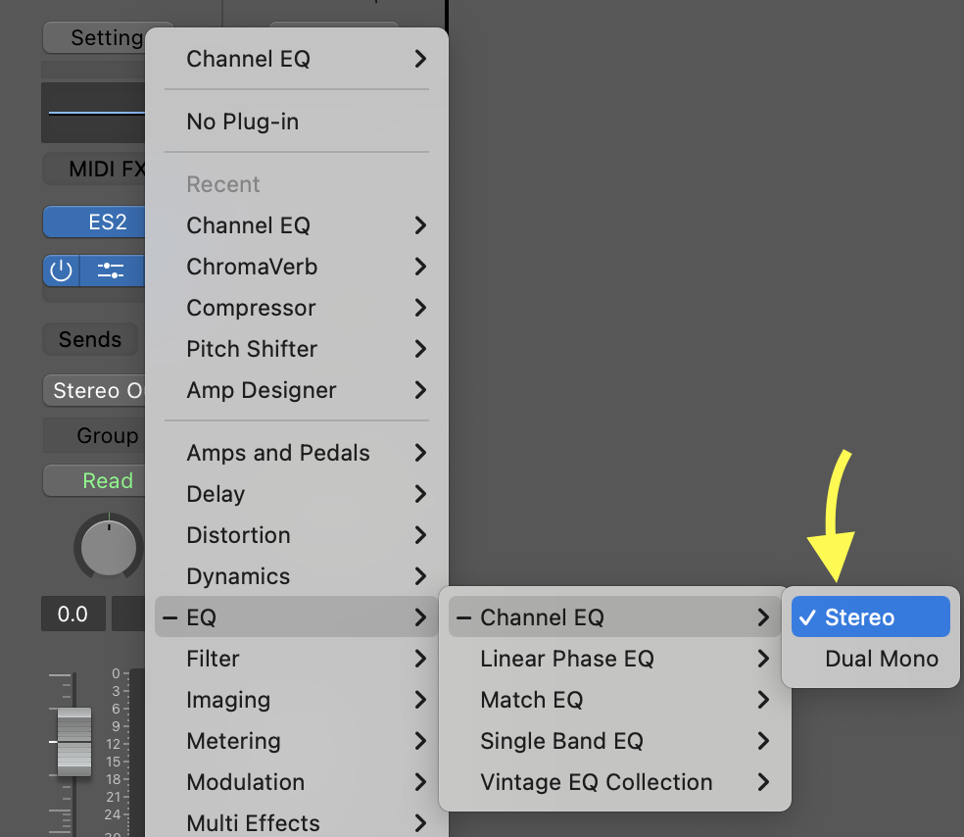Turn the pan knob
Image resolution: width=964 pixels, height=837 pixels.
click(x=109, y=545)
